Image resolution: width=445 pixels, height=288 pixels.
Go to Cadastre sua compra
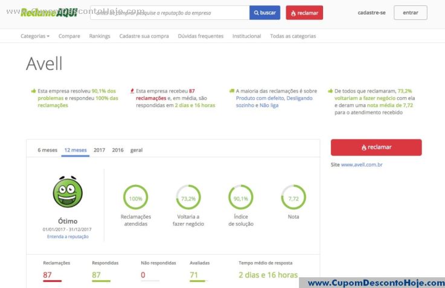tap(144, 36)
